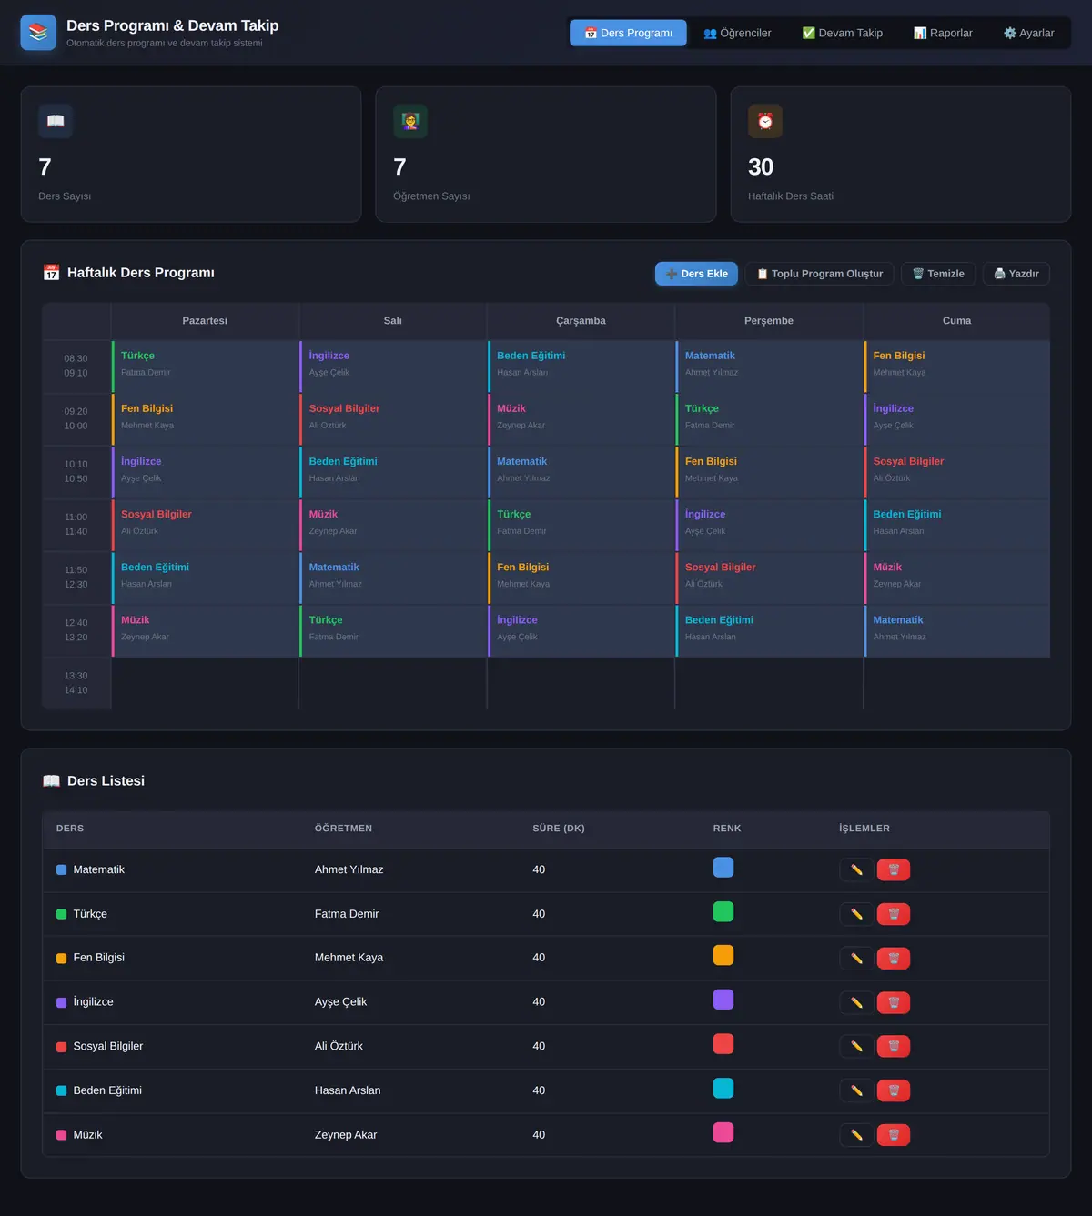This screenshot has width=1092, height=1216.
Task: Click the Çarşamba column header
Action: tap(581, 321)
